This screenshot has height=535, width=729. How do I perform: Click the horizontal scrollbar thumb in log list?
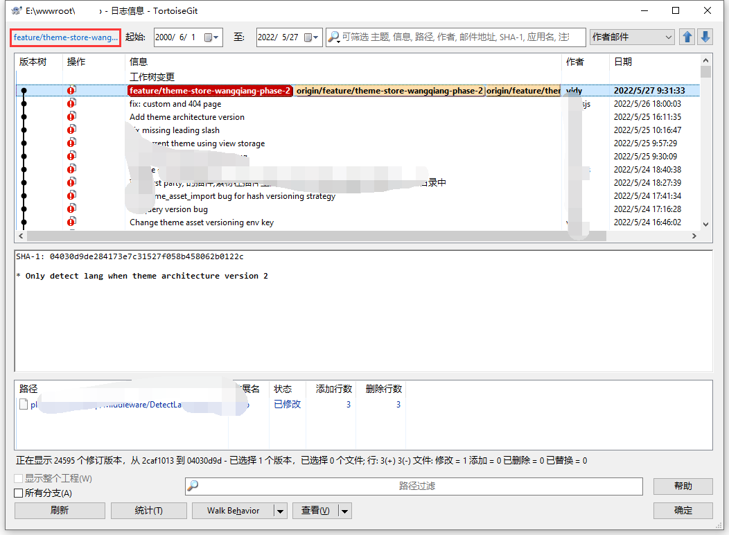[316, 236]
